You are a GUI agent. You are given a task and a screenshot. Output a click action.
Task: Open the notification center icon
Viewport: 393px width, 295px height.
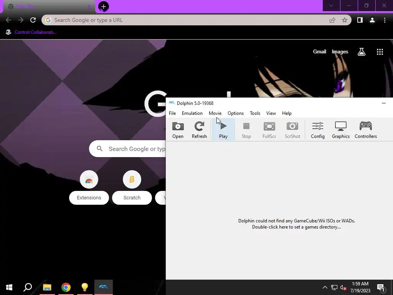point(381,287)
